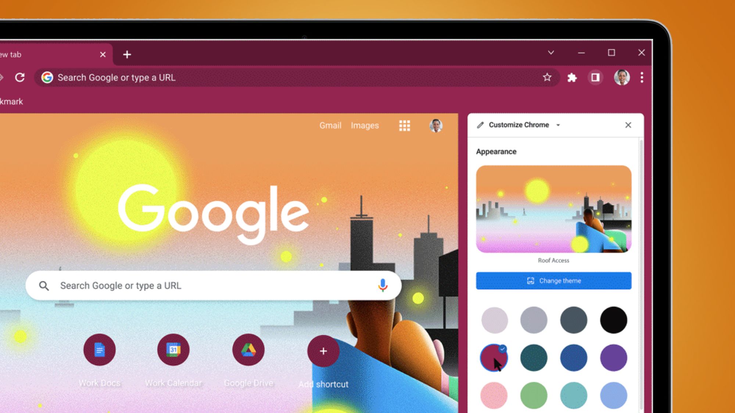Click the Roof Access theme thumbnail
This screenshot has width=735, height=413.
point(554,209)
